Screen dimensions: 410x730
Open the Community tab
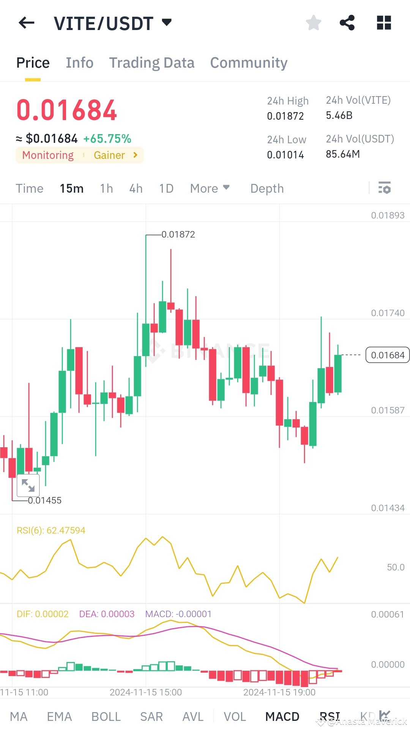249,62
